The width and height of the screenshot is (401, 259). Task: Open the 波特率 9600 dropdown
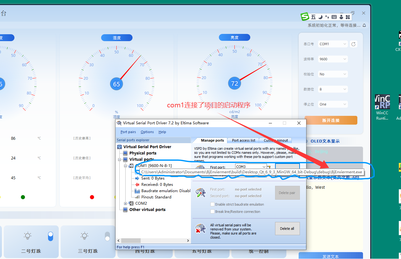point(333,59)
